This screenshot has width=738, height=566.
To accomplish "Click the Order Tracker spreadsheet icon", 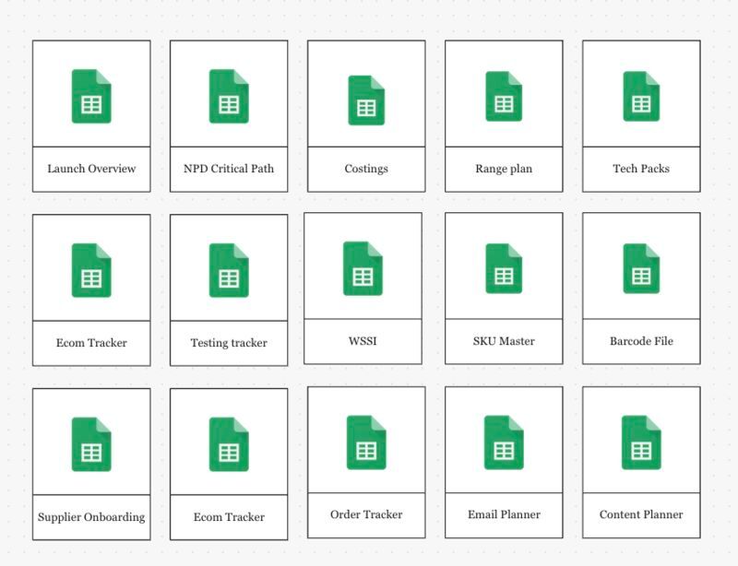I will pyautogui.click(x=366, y=442).
